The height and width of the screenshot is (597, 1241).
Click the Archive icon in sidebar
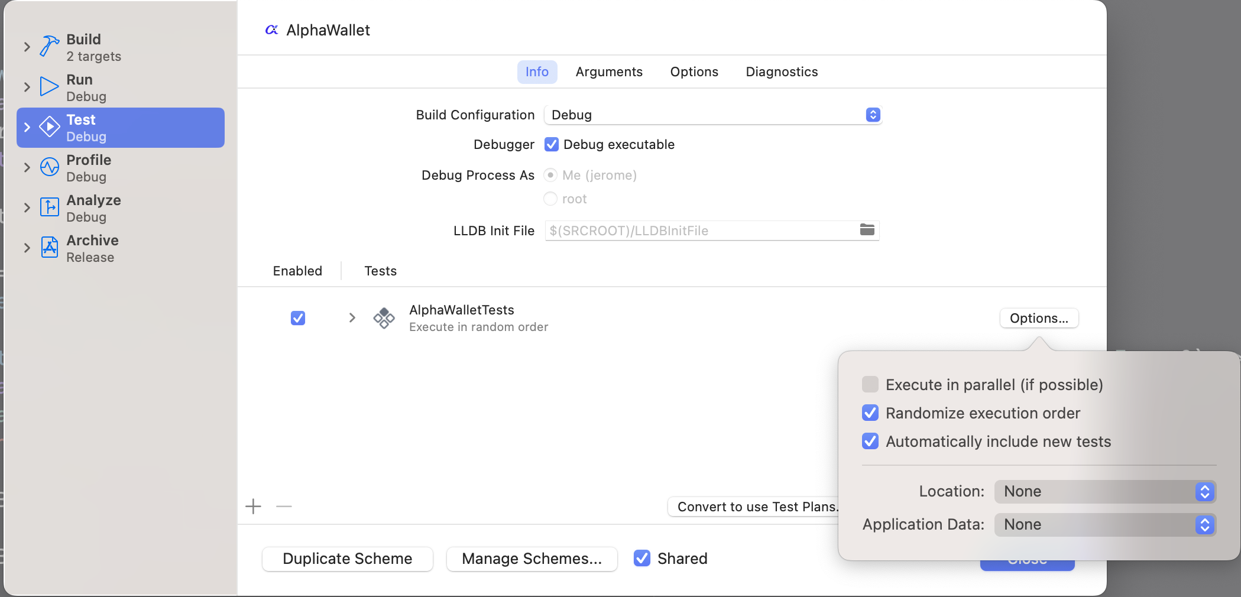[50, 248]
